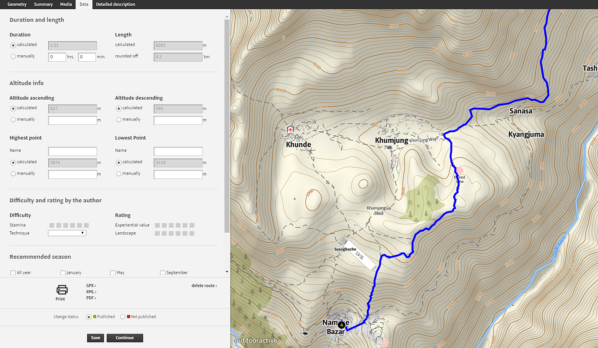The height and width of the screenshot is (348, 598).
Task: Switch to the Geometry tab
Action: (17, 4)
